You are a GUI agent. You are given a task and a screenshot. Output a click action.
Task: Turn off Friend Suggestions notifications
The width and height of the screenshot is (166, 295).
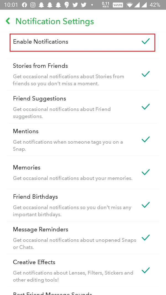pyautogui.click(x=146, y=107)
